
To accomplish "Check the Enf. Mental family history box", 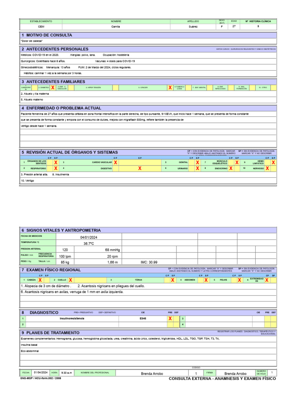I will (210, 88).
